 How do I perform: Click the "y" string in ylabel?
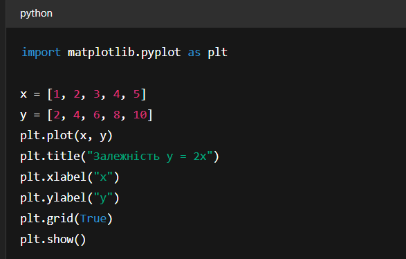[x=103, y=198]
